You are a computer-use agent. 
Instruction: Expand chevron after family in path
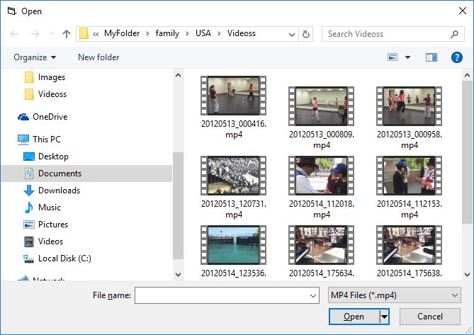(x=188, y=34)
